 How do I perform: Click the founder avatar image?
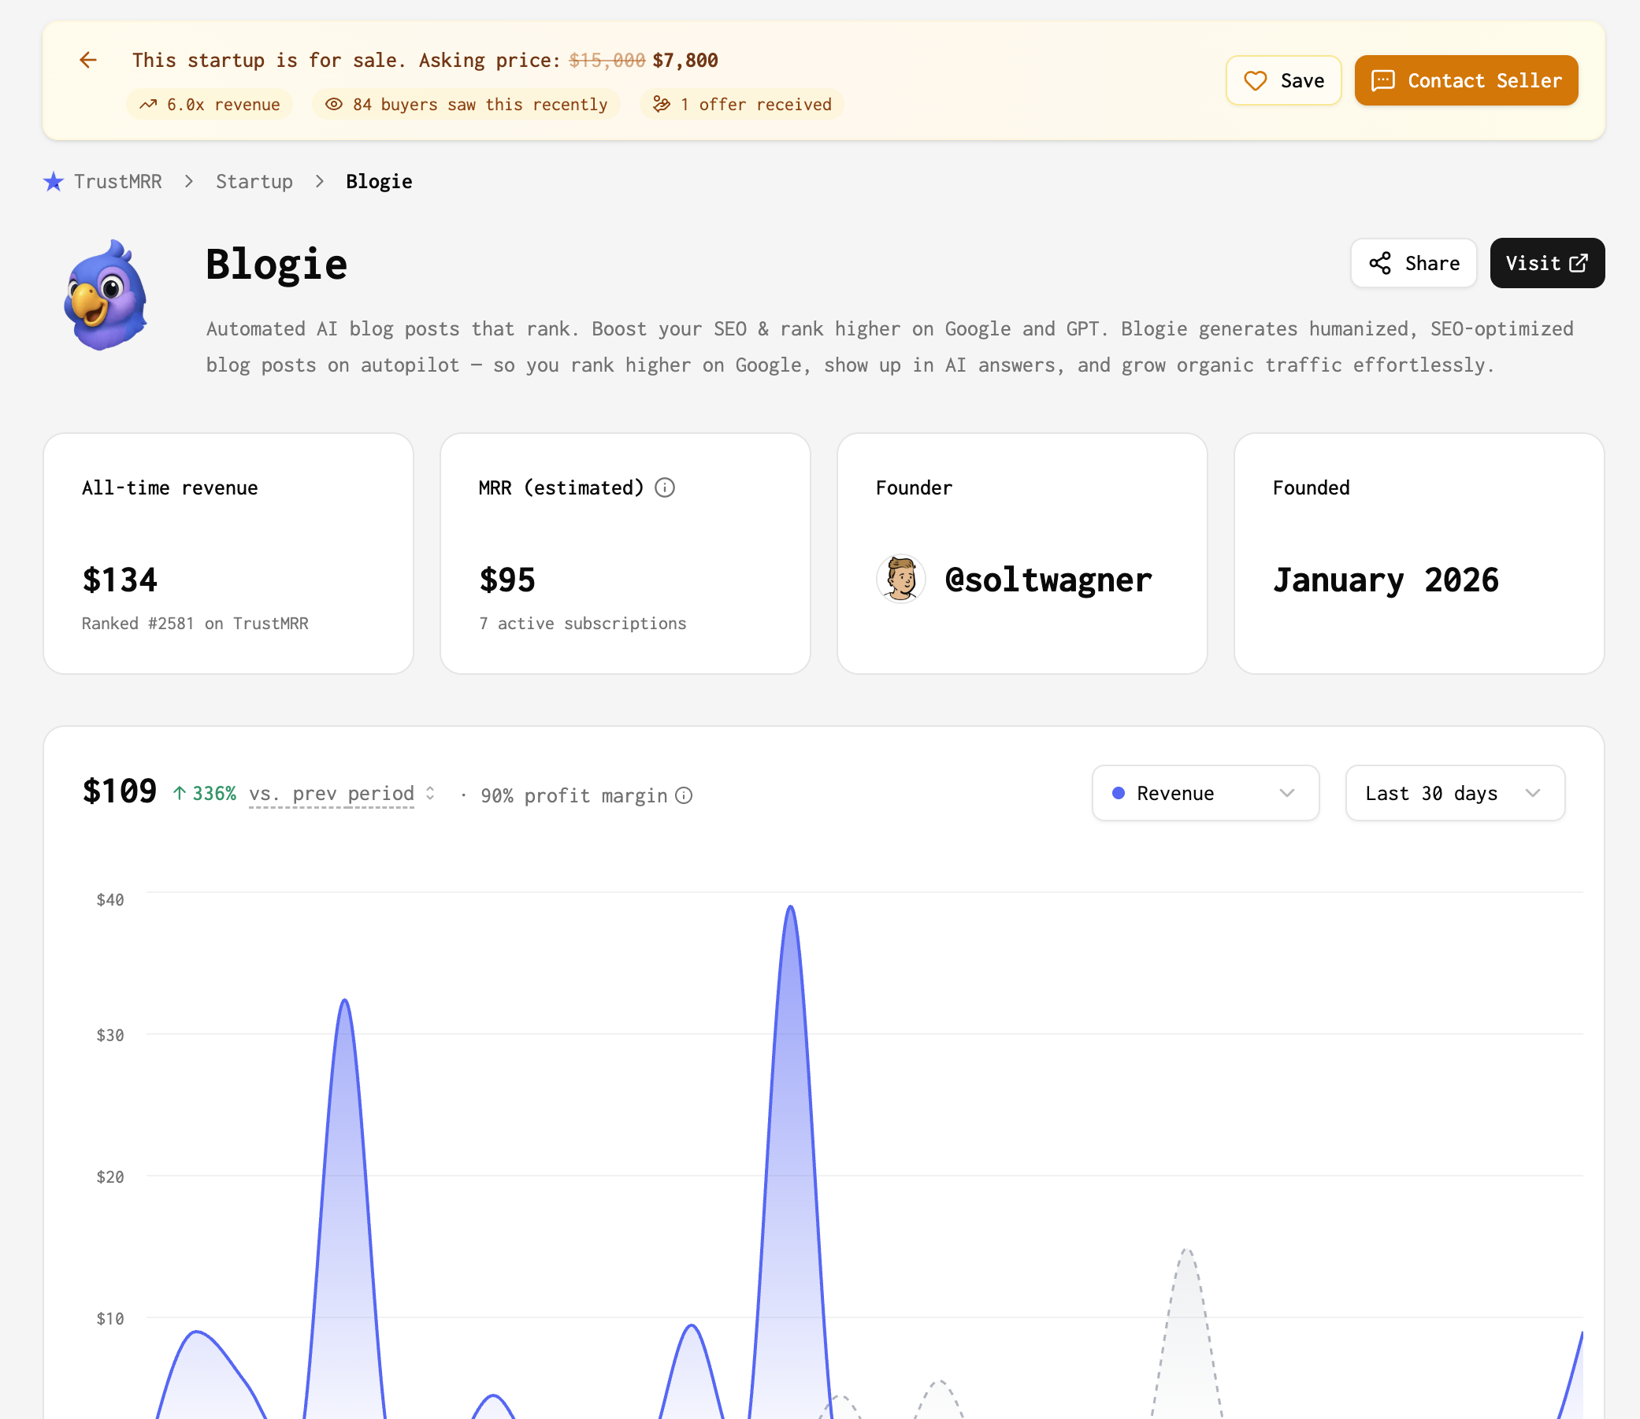900,579
